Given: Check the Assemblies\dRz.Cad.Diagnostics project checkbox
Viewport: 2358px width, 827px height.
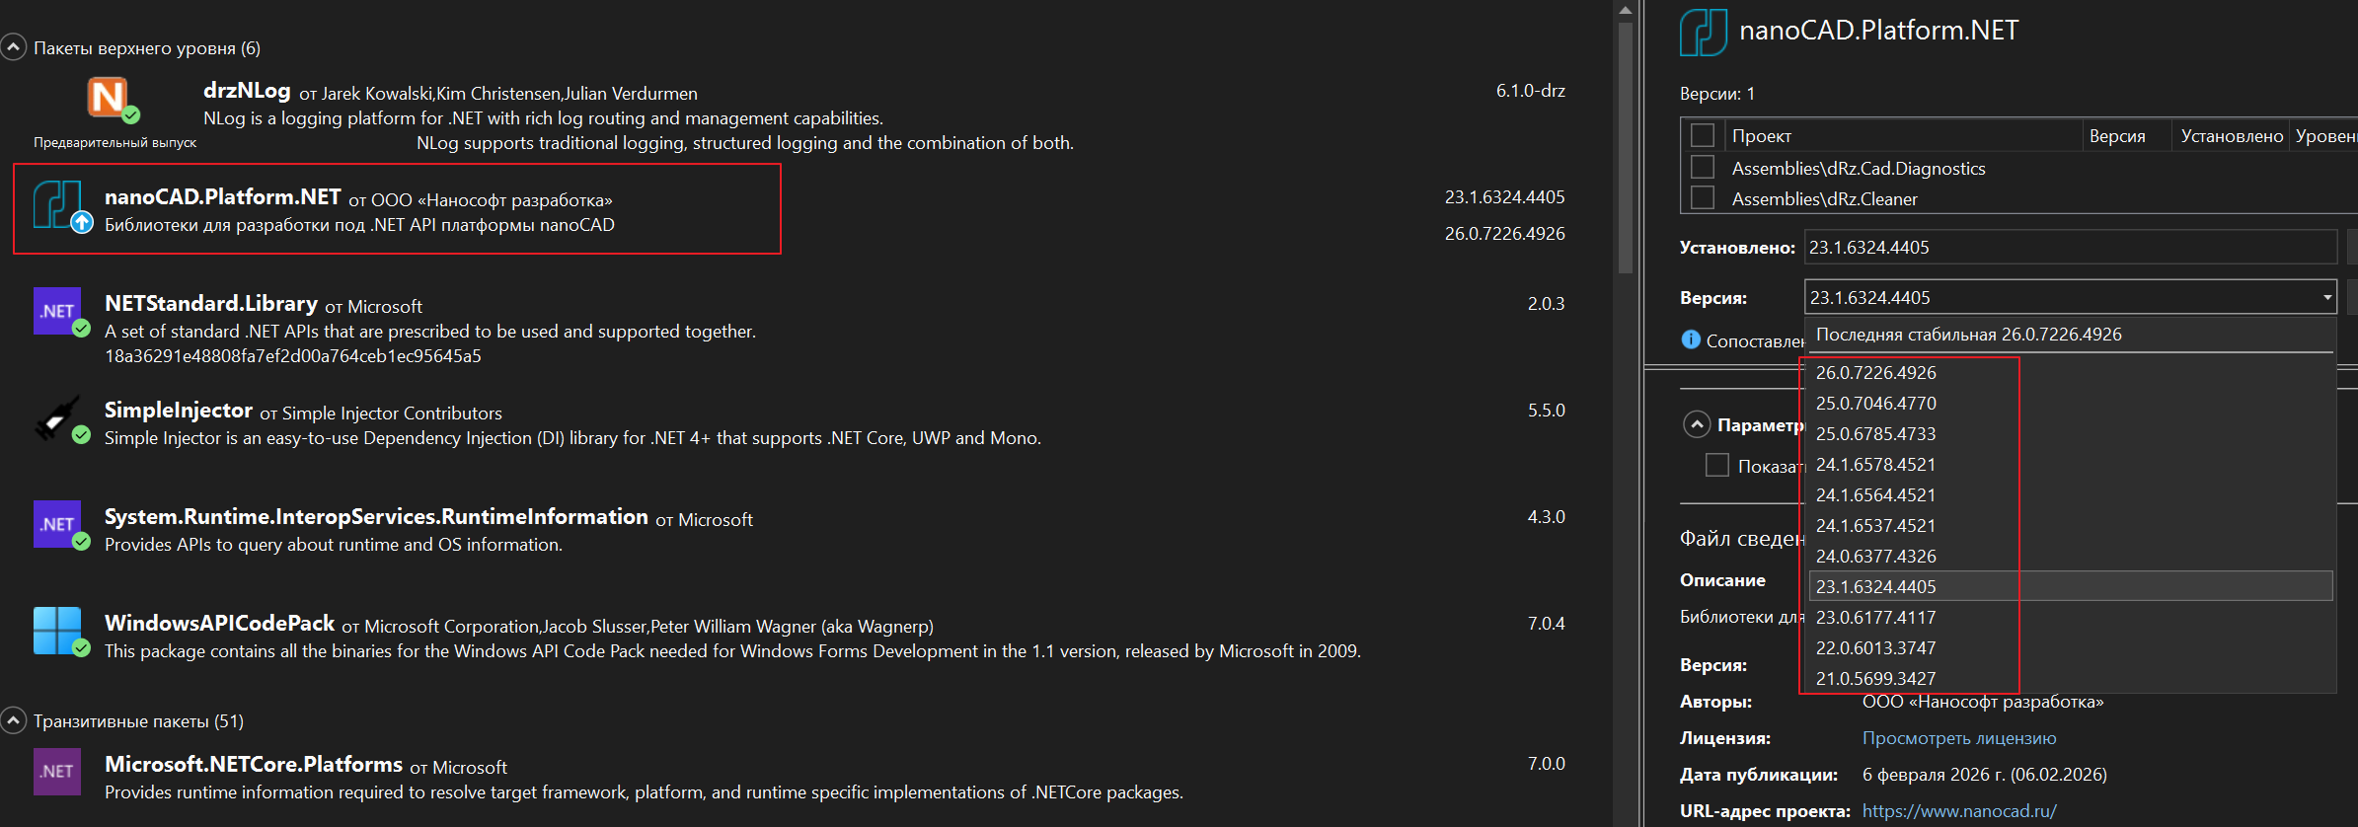Looking at the screenshot, I should pyautogui.click(x=1703, y=167).
